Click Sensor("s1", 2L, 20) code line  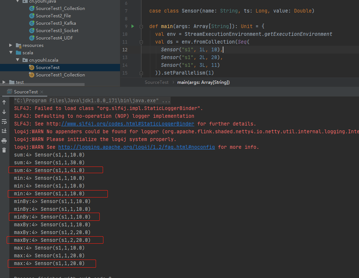192,57
